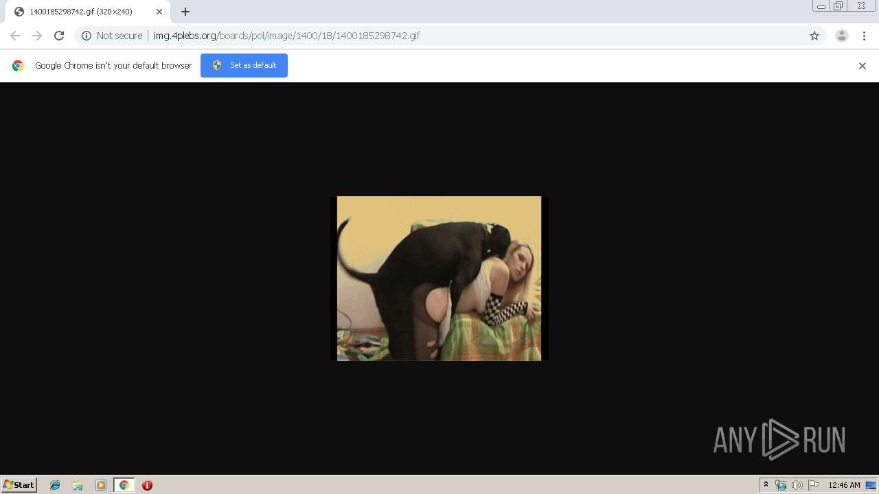Click the red stop-sign taskbar icon
This screenshot has height=494, width=879.
[147, 485]
